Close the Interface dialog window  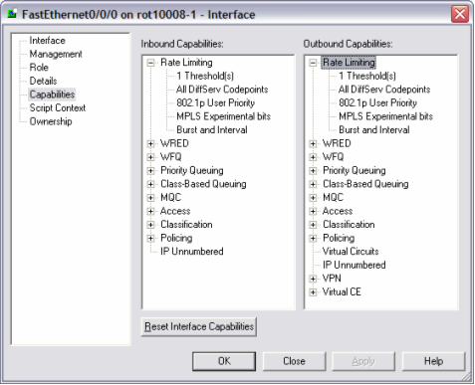pyautogui.click(x=460, y=14)
